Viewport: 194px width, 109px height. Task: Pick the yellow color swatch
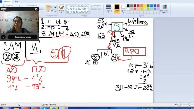(145, 5)
